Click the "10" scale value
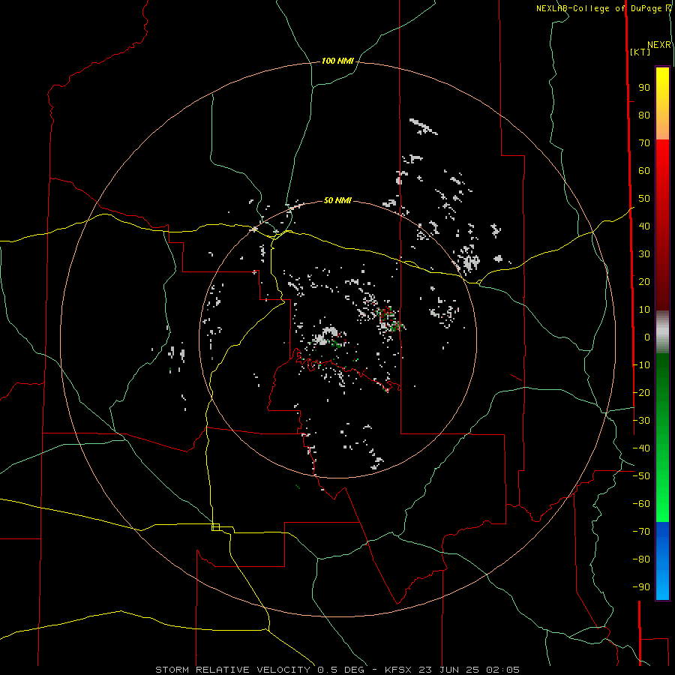This screenshot has width=675, height=675. 644,310
